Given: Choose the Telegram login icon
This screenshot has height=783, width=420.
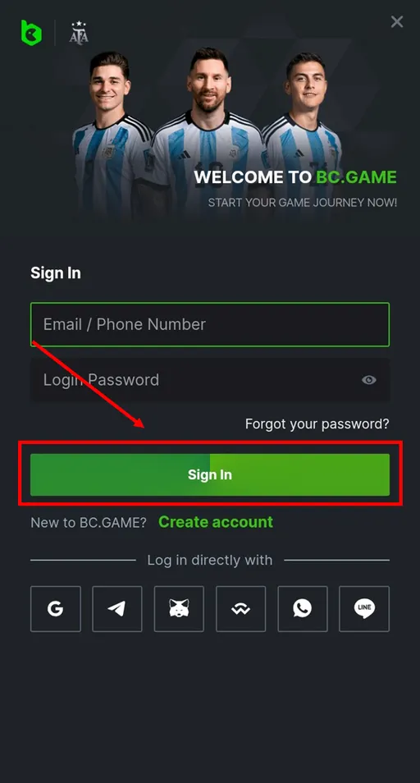Looking at the screenshot, I should pyautogui.click(x=117, y=609).
